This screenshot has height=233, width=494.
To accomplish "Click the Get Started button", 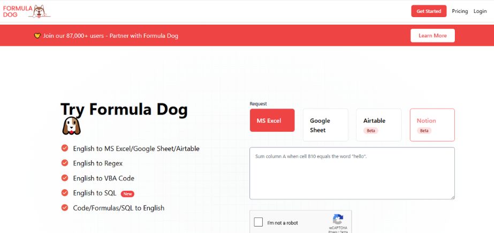I will [x=429, y=11].
